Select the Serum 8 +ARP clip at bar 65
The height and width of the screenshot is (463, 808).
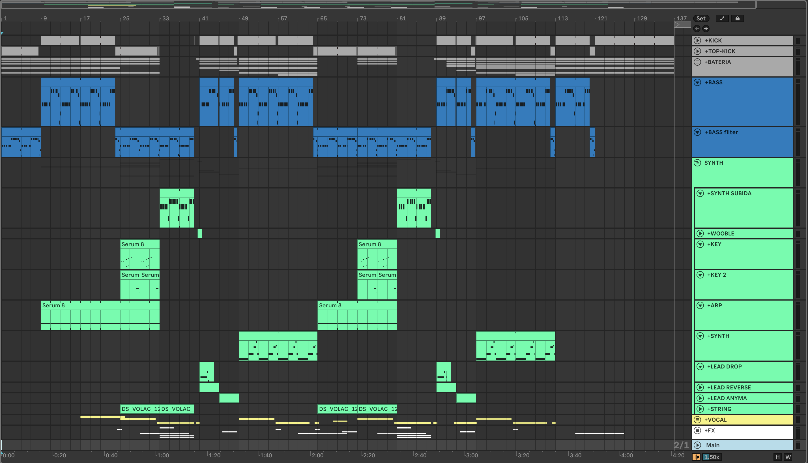(357, 316)
